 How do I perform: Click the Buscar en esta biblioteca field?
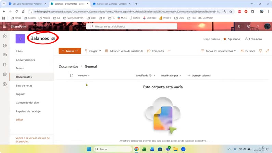[x=132, y=26]
